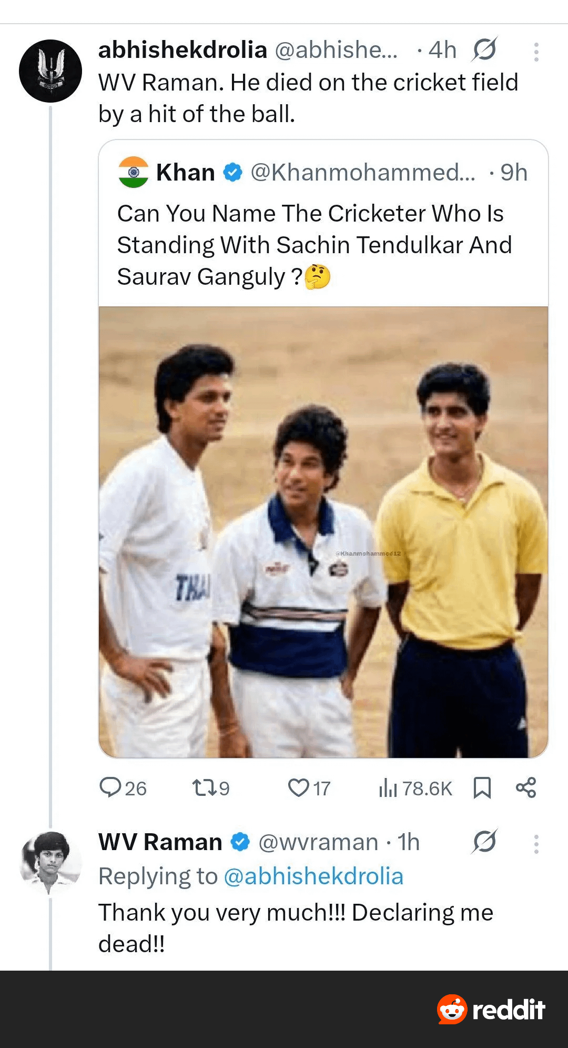Open three-dot menu on abhishekdrolia's tweet

click(x=536, y=52)
